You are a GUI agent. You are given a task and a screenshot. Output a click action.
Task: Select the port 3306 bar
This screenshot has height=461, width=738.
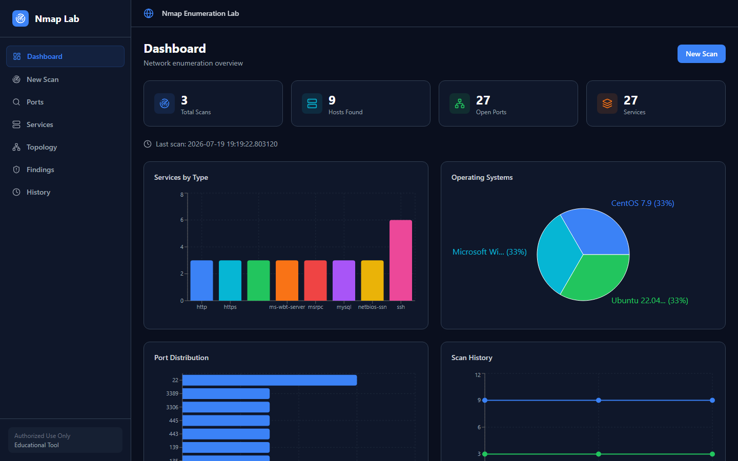pyautogui.click(x=226, y=407)
